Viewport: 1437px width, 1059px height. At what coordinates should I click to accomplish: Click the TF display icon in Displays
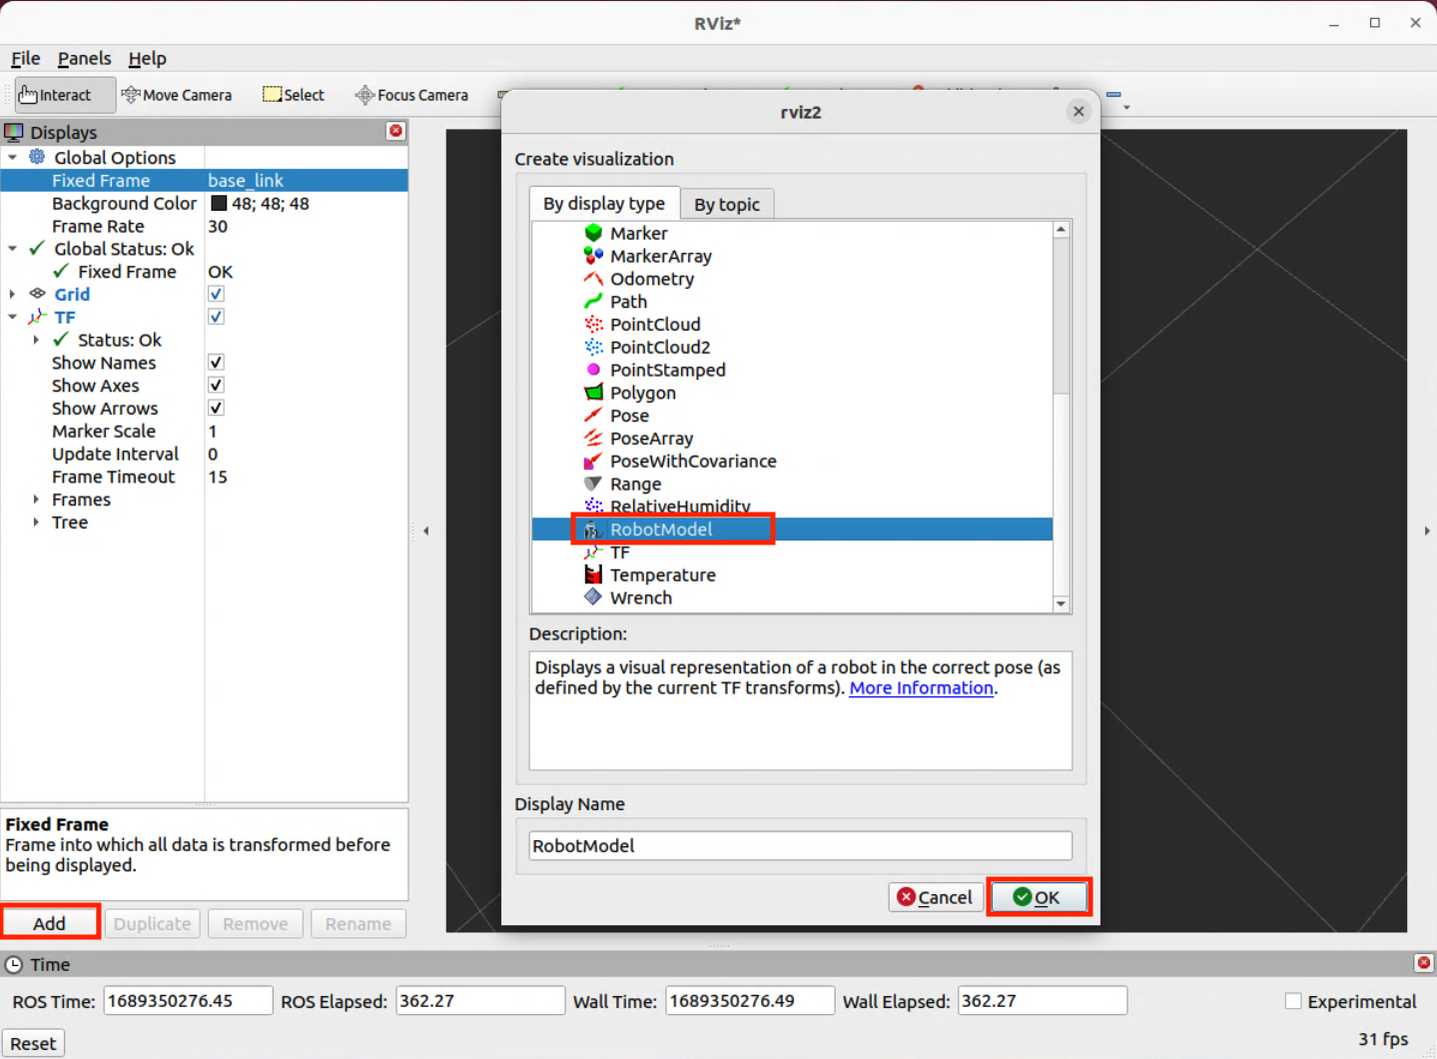37,317
